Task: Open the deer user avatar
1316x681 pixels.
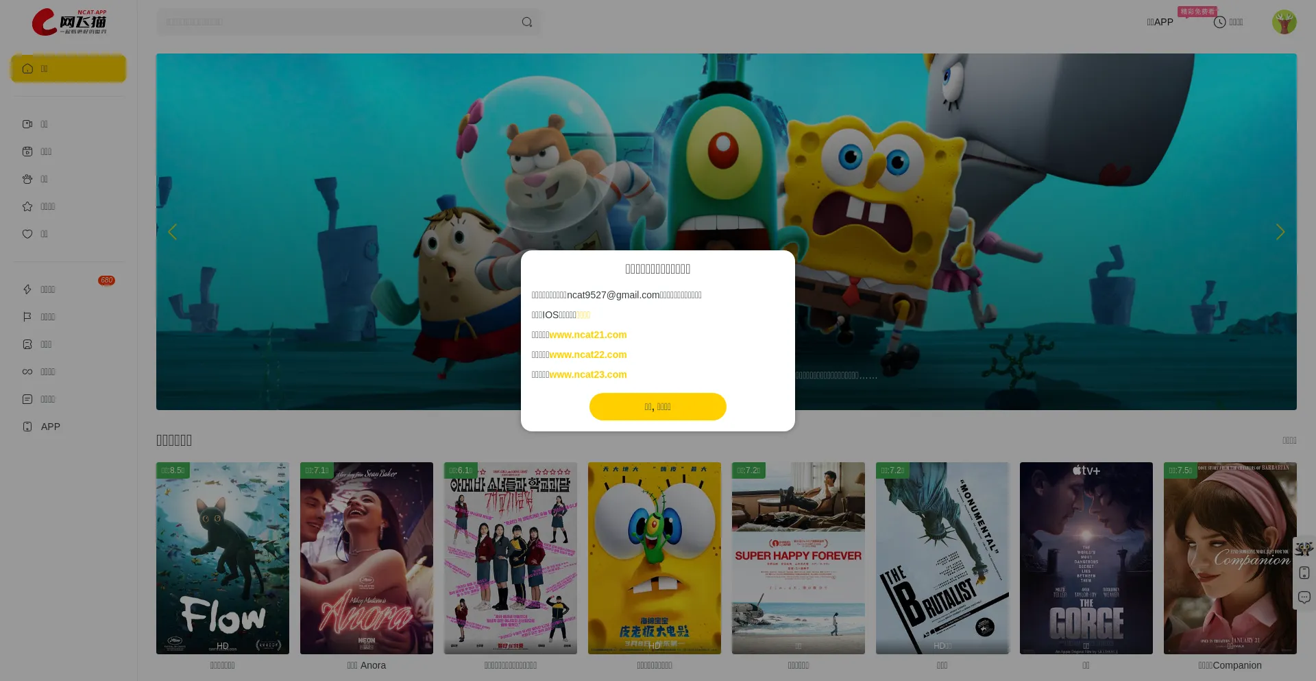Action: (1284, 22)
